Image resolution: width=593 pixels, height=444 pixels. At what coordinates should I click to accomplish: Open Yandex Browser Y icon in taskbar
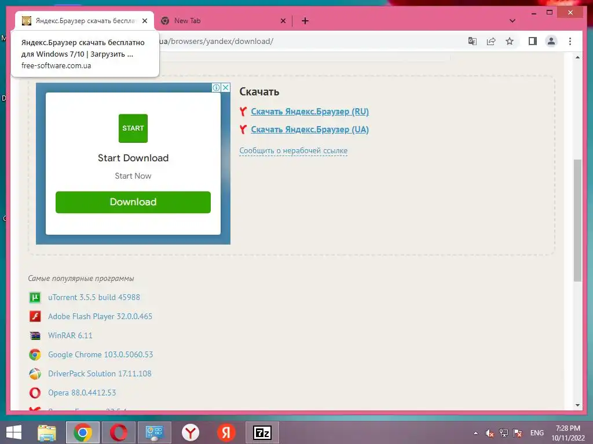(x=190, y=432)
